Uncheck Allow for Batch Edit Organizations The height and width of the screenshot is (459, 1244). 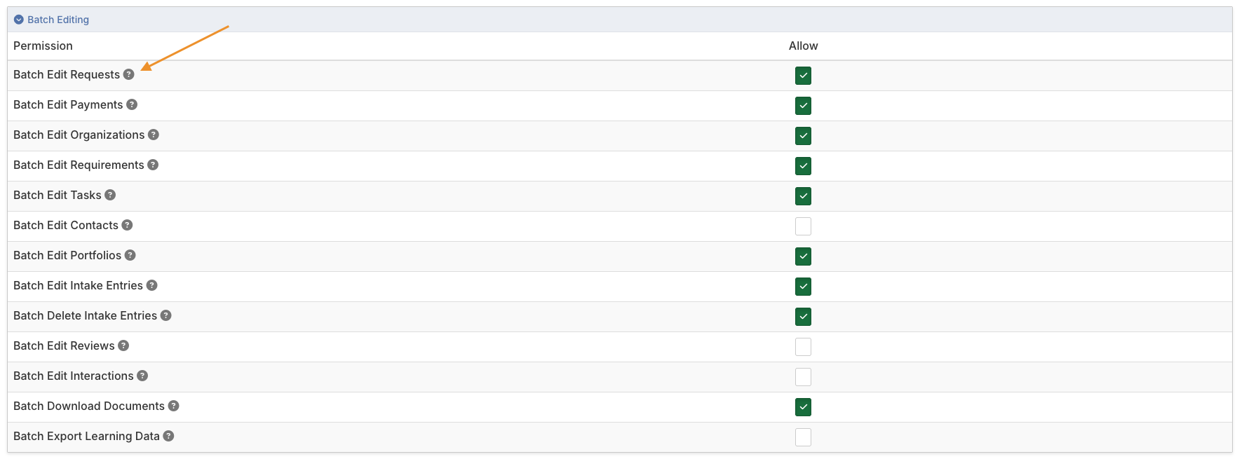click(803, 136)
